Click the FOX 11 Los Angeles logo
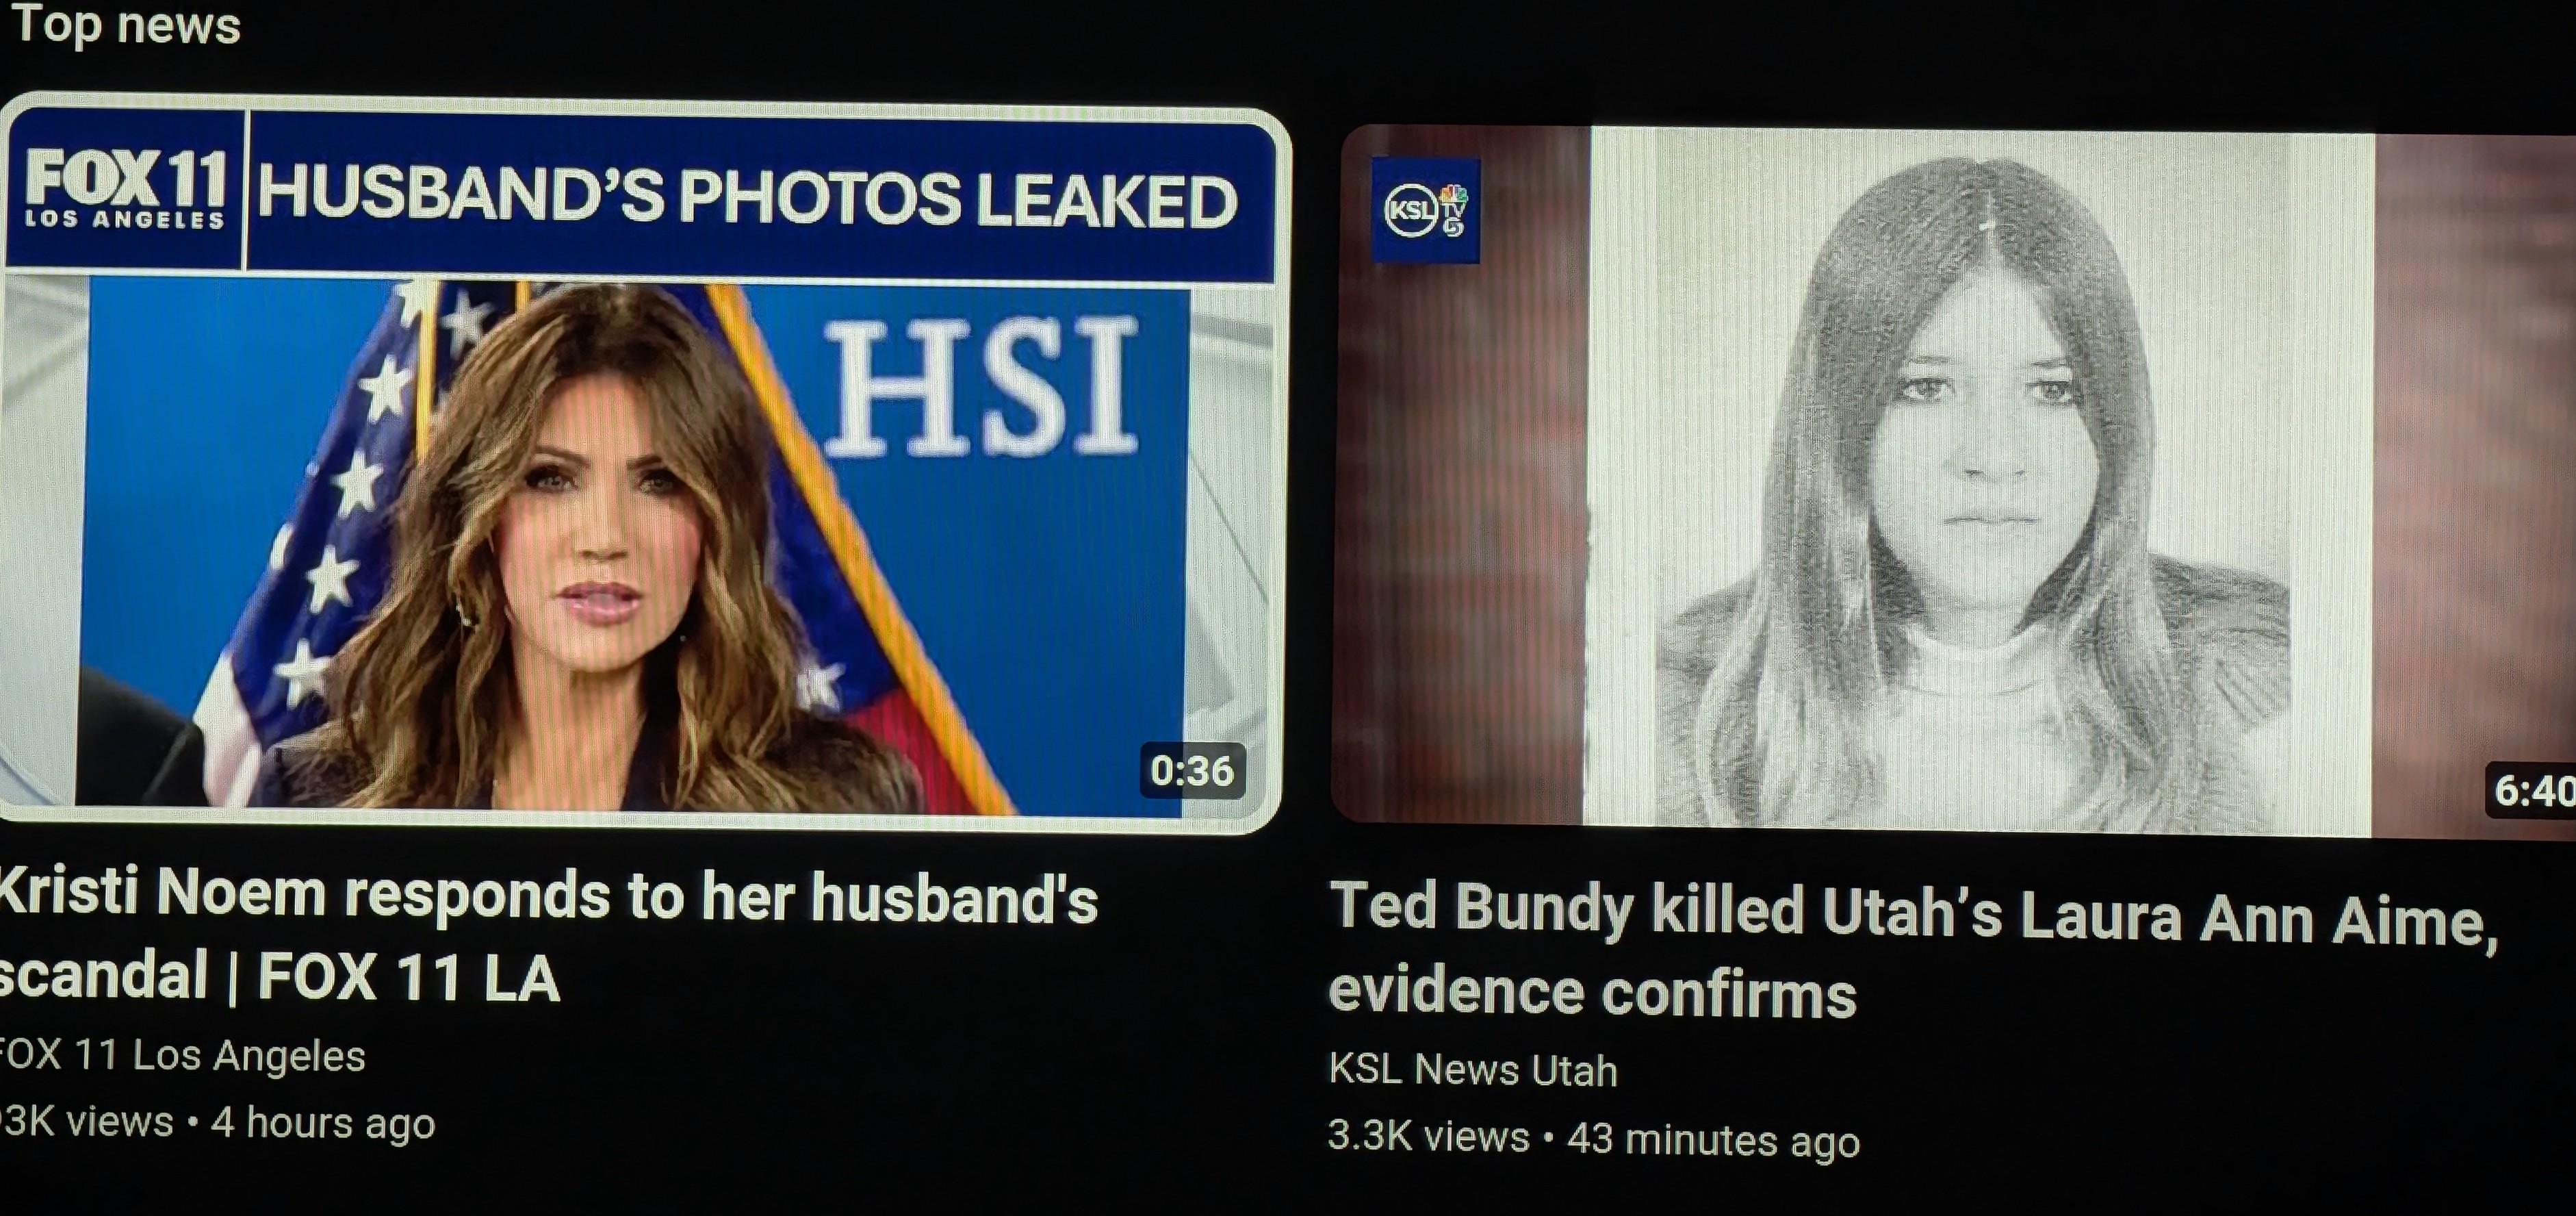 coord(124,189)
